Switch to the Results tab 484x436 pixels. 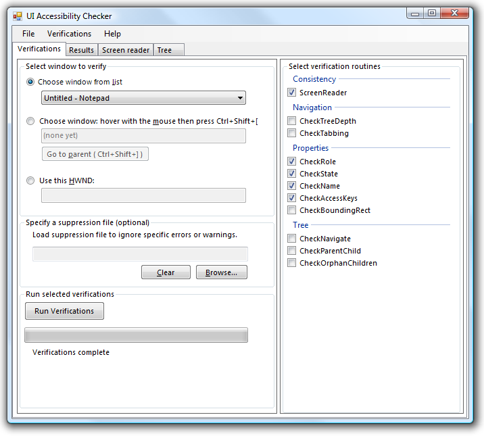[81, 50]
